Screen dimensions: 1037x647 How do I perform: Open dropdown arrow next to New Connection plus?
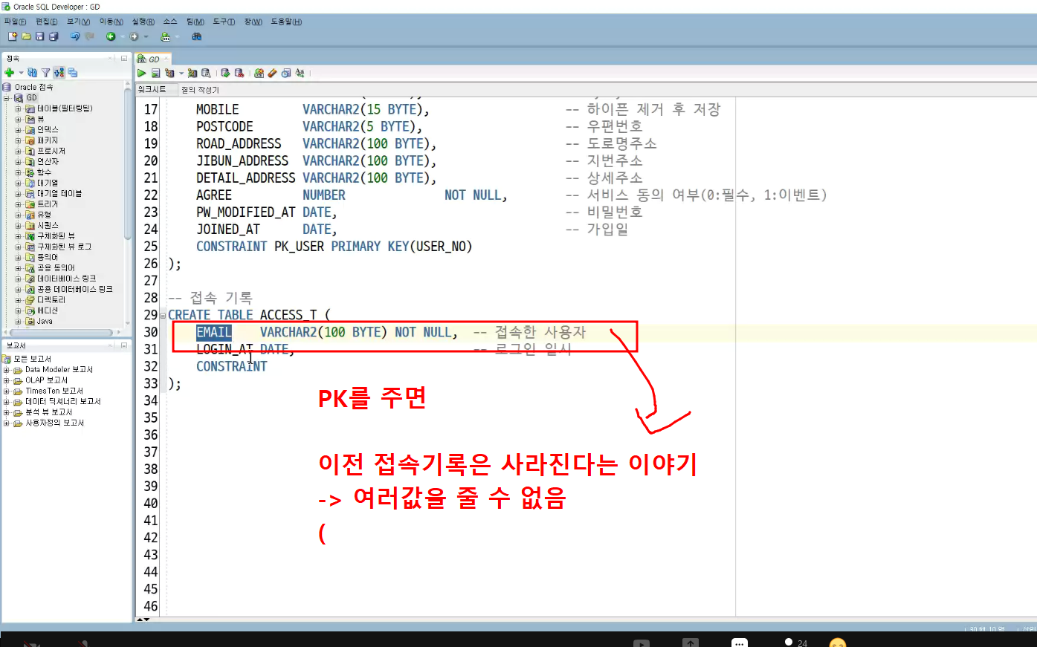pos(21,73)
